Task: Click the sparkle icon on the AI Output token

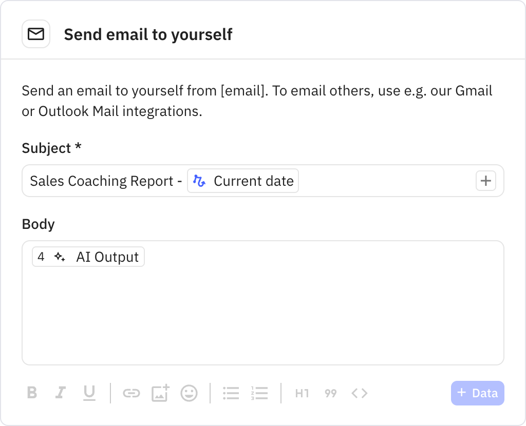Action: (x=60, y=257)
